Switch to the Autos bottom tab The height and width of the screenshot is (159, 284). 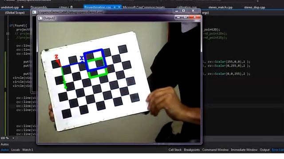click(x=4, y=150)
